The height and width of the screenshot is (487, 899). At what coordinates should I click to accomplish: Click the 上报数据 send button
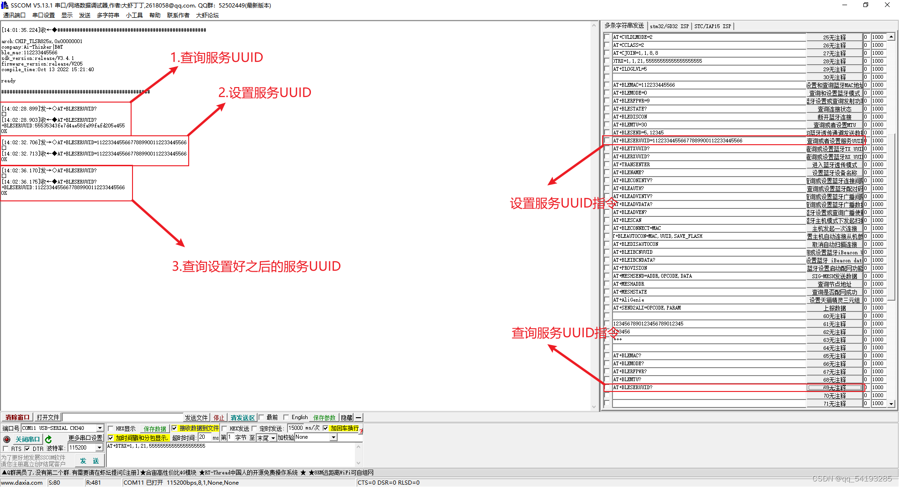[834, 308]
